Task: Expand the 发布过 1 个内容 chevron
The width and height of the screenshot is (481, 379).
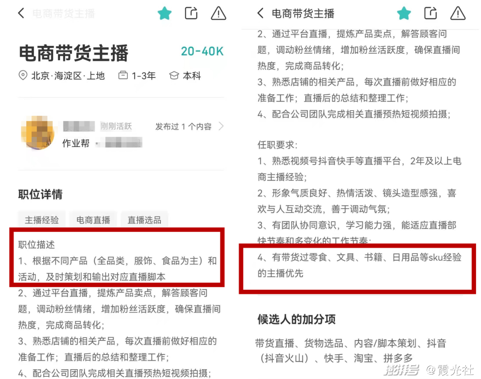Action: [221, 126]
